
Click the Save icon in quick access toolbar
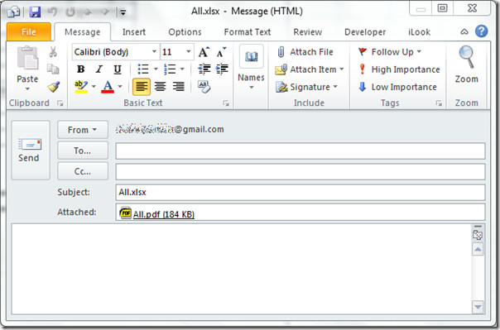(35, 12)
